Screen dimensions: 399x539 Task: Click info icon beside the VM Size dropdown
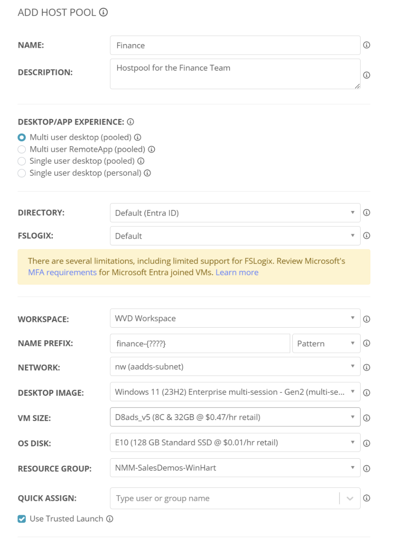pos(367,418)
